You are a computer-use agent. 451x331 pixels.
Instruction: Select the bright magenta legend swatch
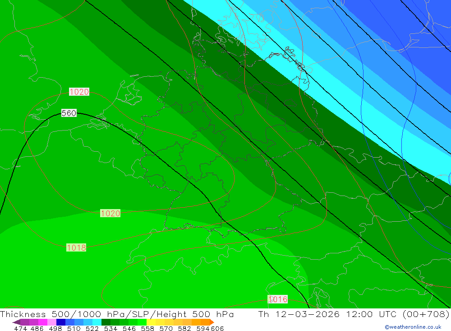pyautogui.click(x=43, y=322)
